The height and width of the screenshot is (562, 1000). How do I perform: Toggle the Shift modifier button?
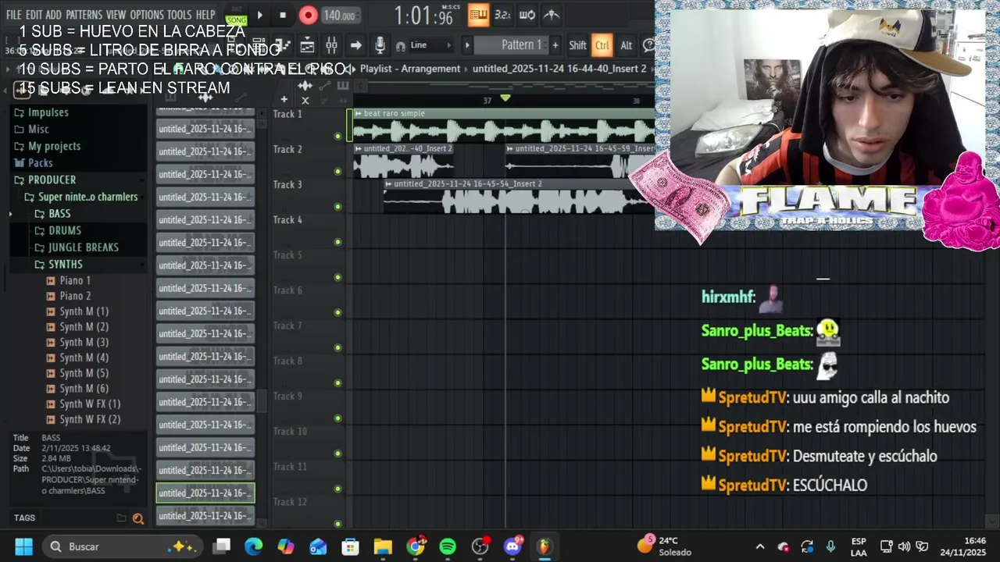tap(577, 45)
